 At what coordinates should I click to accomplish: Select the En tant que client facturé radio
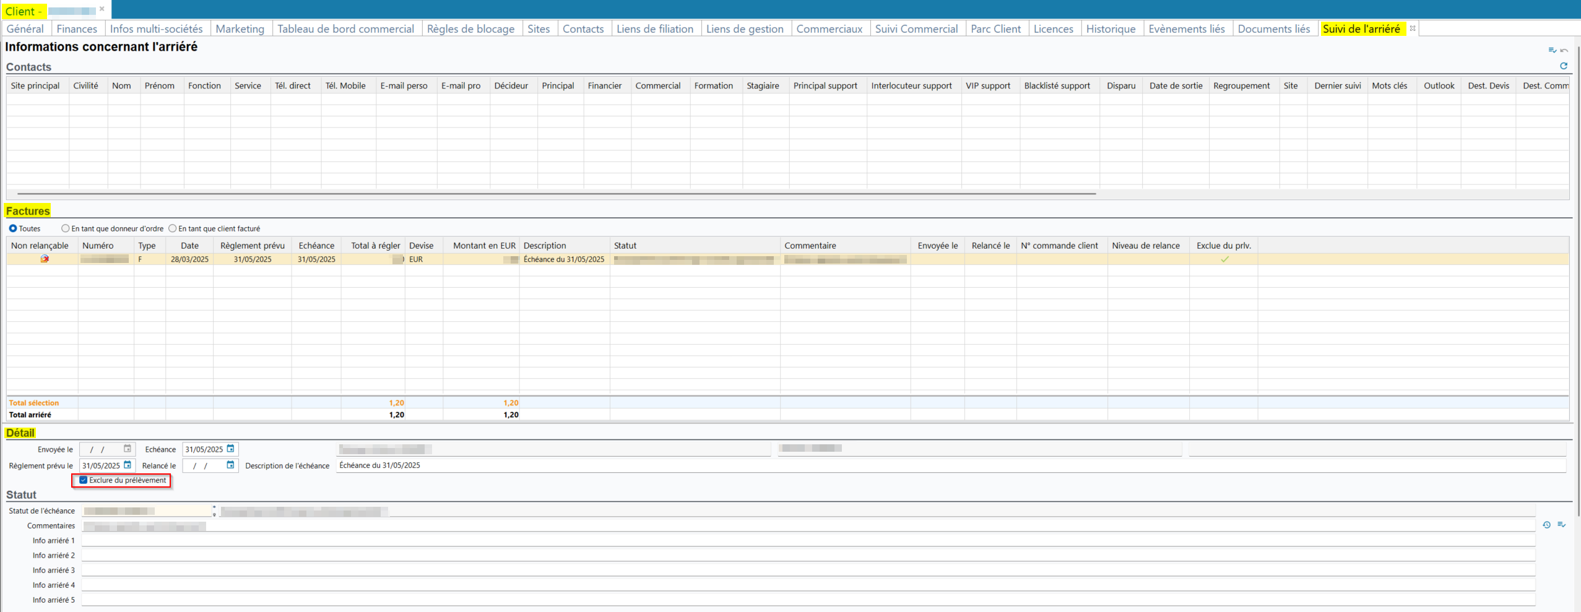pos(173,228)
